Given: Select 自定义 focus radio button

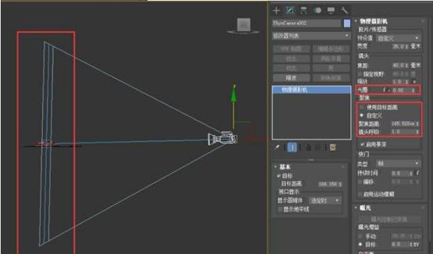Looking at the screenshot, I should [362, 115].
